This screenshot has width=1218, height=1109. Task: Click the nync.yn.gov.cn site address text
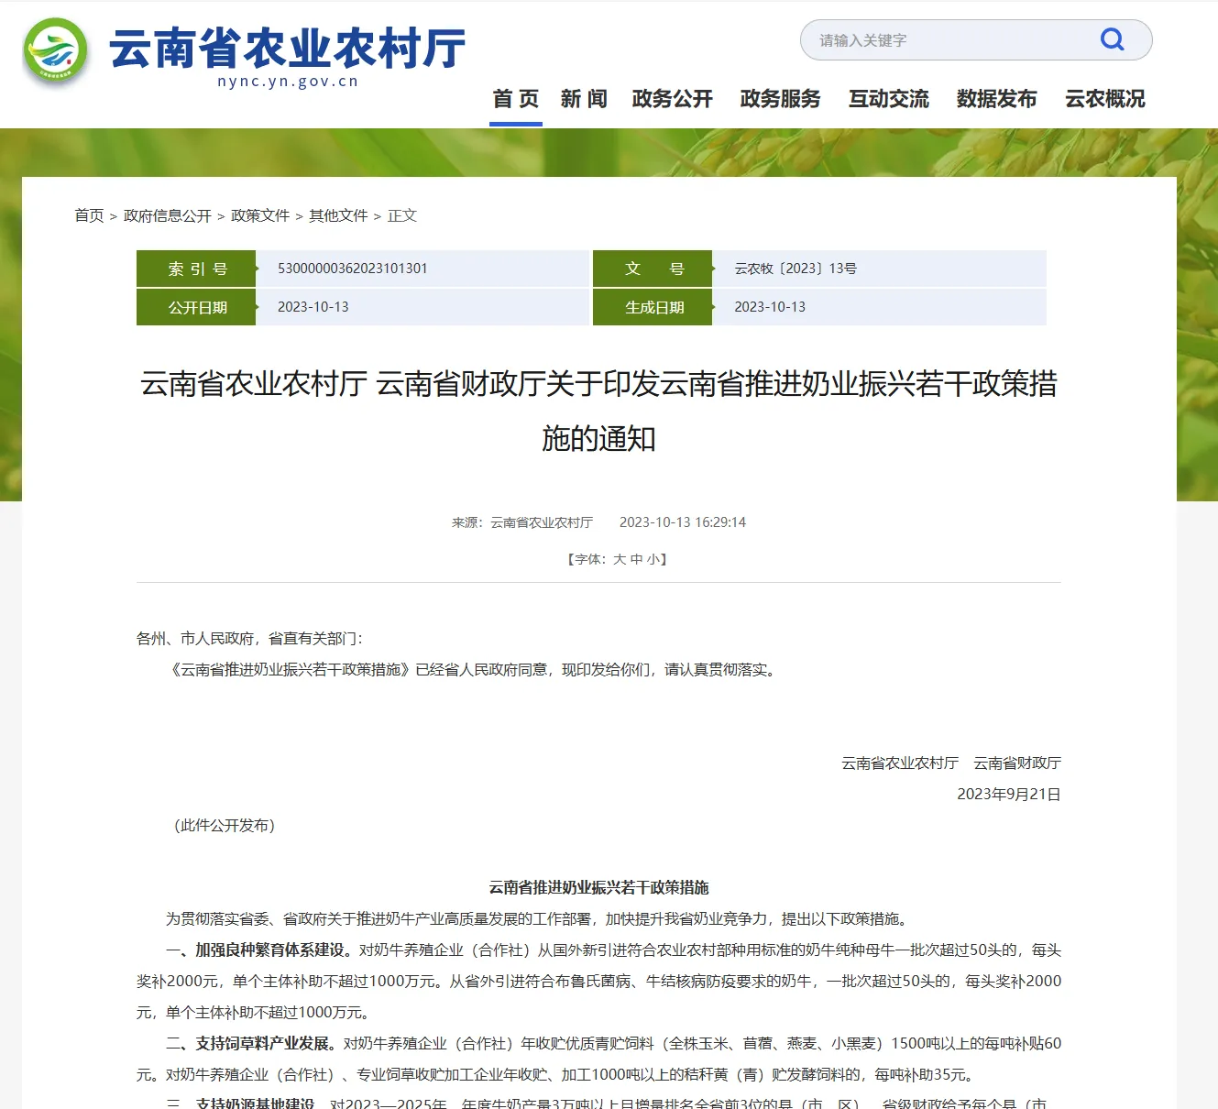288,82
